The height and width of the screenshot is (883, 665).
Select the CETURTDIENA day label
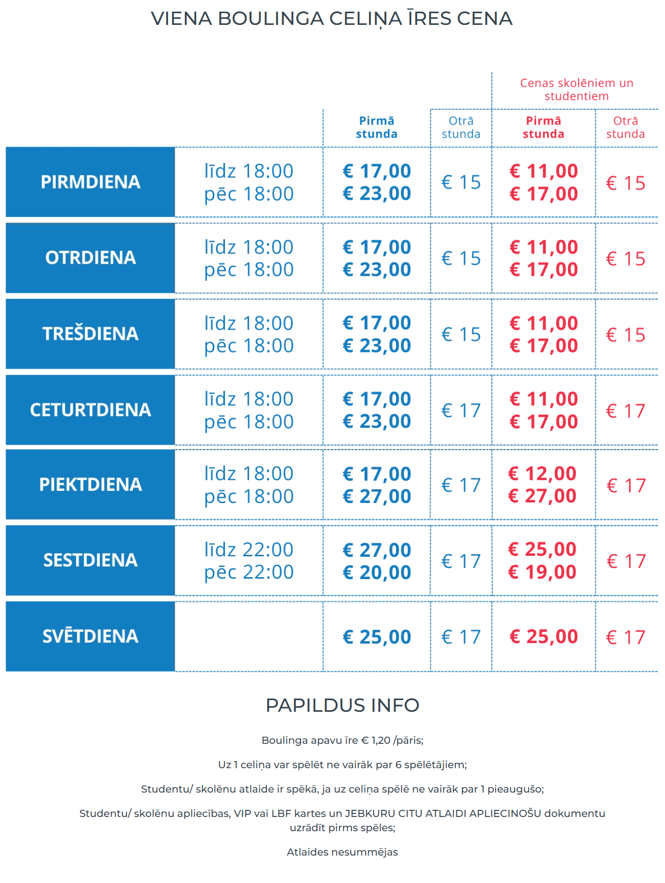click(x=90, y=409)
